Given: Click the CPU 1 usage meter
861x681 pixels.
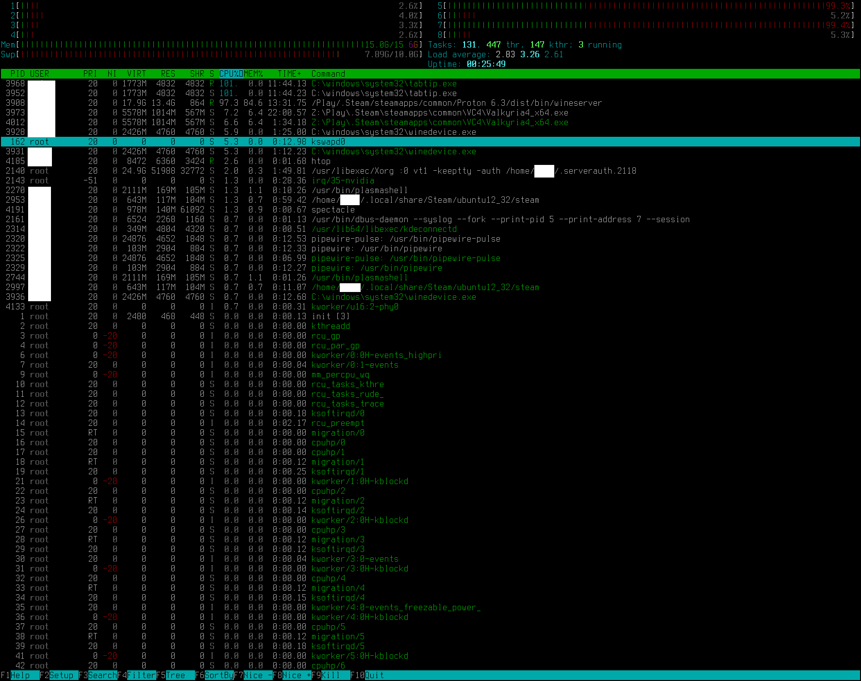Looking at the screenshot, I should 216,6.
